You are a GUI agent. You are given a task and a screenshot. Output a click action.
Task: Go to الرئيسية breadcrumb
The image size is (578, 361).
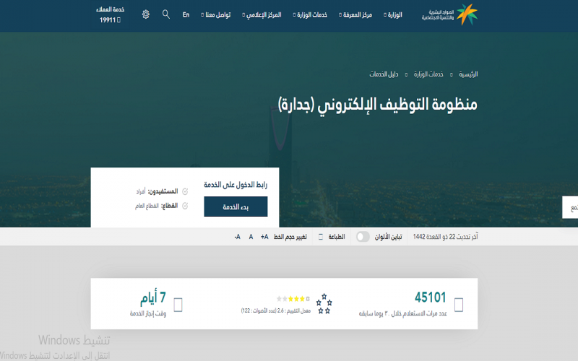(x=468, y=74)
